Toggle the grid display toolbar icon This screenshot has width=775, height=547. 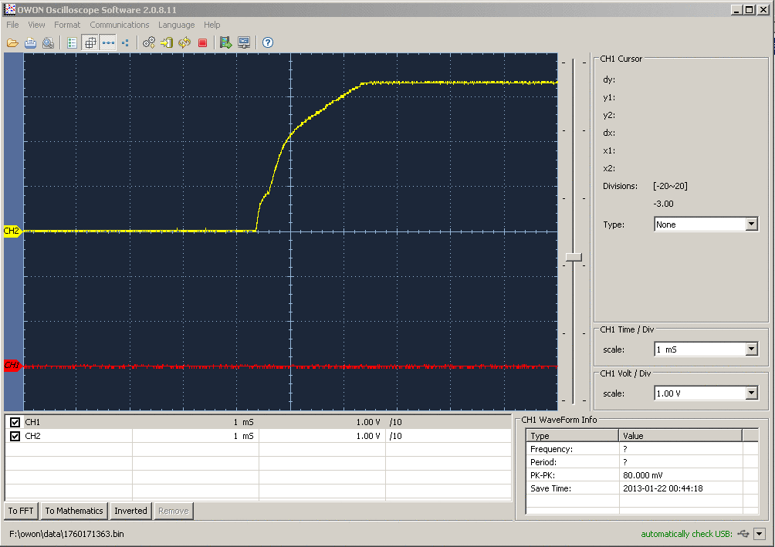[90, 43]
